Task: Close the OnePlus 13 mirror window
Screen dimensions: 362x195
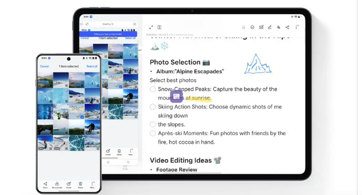Action: (134, 24)
